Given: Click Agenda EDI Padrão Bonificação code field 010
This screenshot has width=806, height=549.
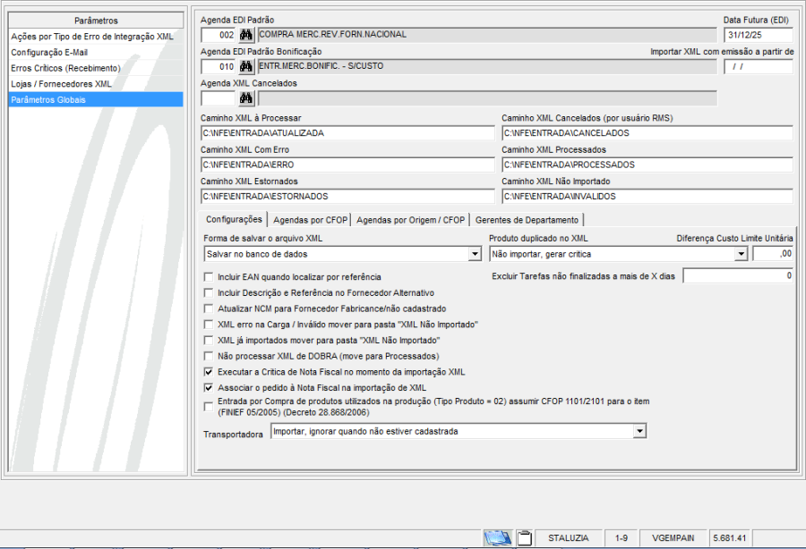Looking at the screenshot, I should pos(218,67).
